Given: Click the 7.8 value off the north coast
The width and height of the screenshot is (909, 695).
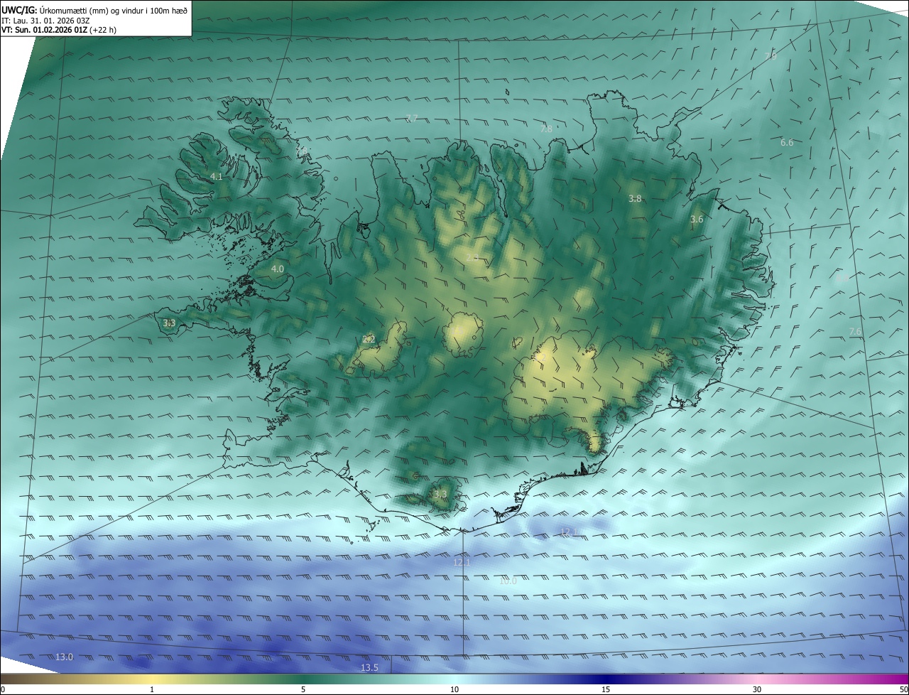Looking at the screenshot, I should (x=546, y=129).
